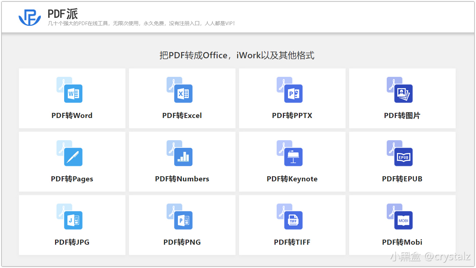This screenshot has width=476, height=268.
Task: Click the PDF转图片 label
Action: (x=402, y=116)
